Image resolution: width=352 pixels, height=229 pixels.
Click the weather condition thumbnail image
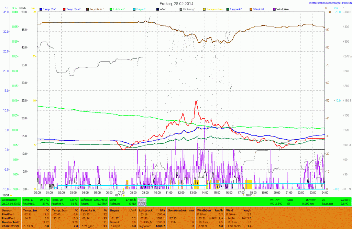click(x=142, y=201)
